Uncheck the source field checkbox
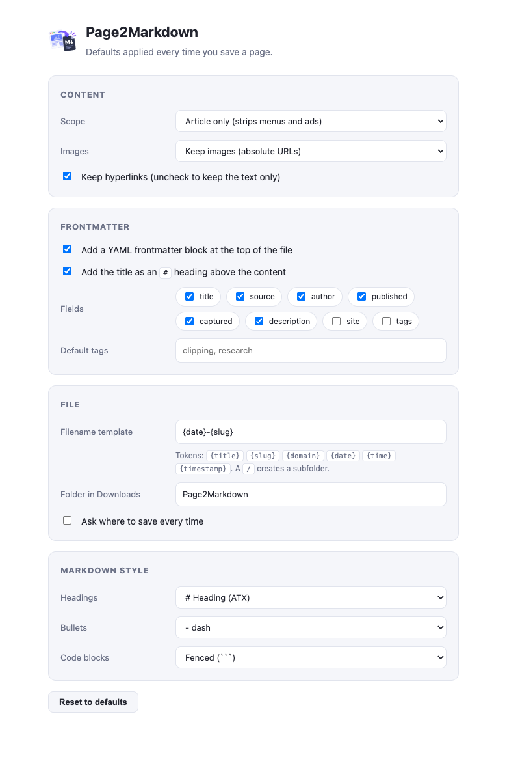Viewport: 507px width, 768px height. [x=240, y=296]
